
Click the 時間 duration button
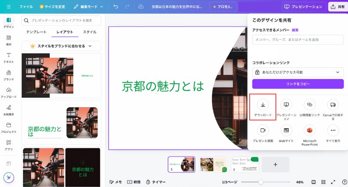(134, 182)
